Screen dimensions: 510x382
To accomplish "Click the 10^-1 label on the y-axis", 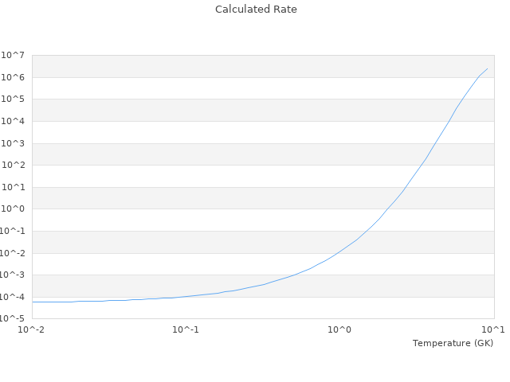I will [13, 232].
